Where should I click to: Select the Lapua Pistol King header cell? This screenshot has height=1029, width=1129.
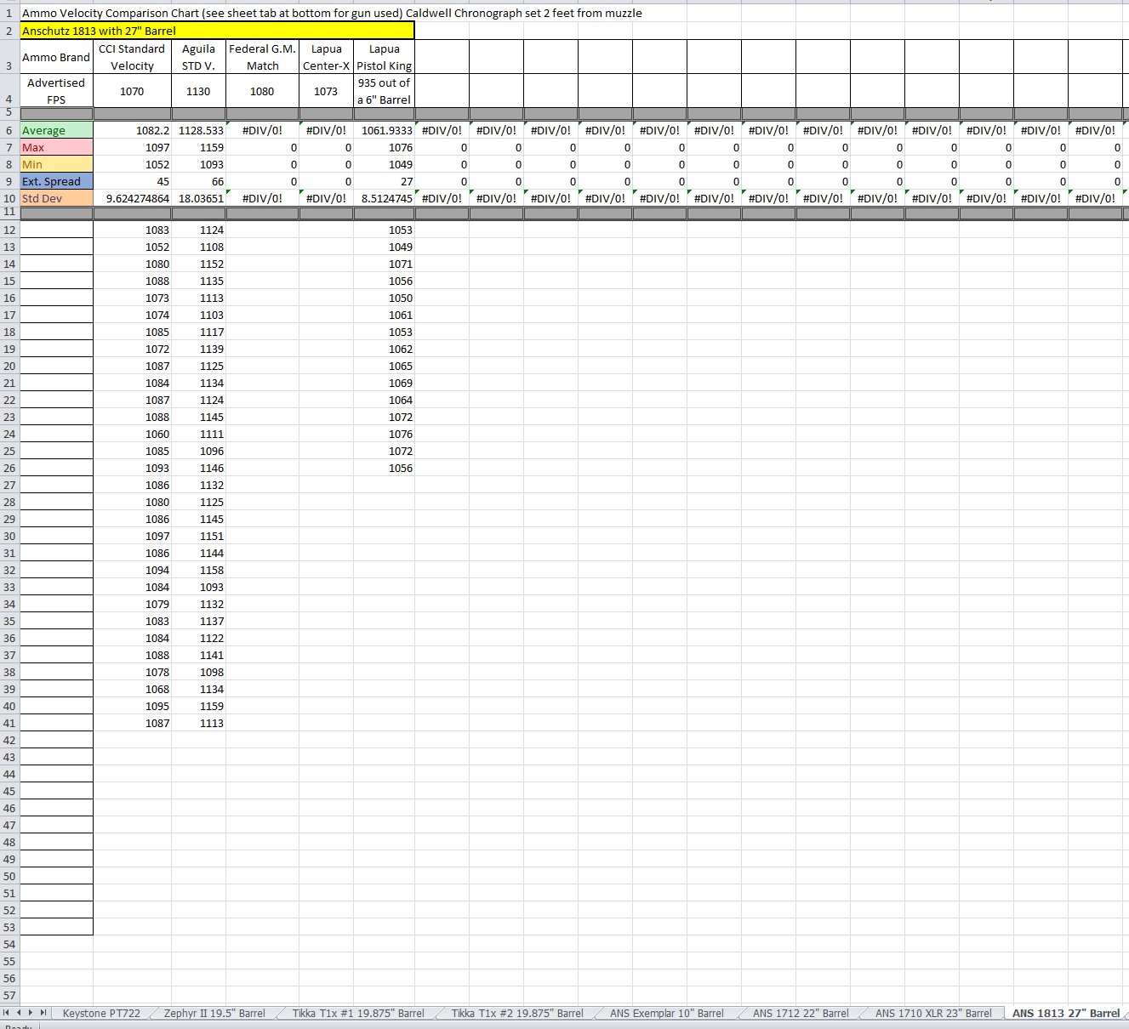coord(384,57)
